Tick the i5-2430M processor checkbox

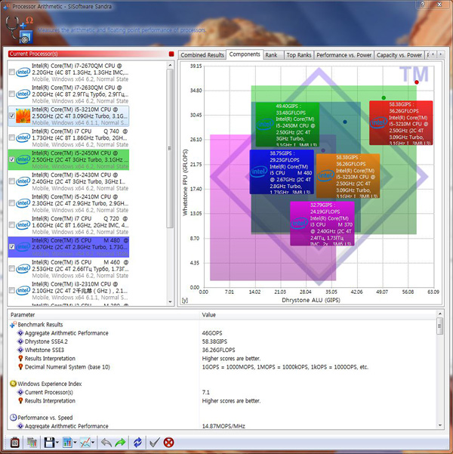click(12, 181)
